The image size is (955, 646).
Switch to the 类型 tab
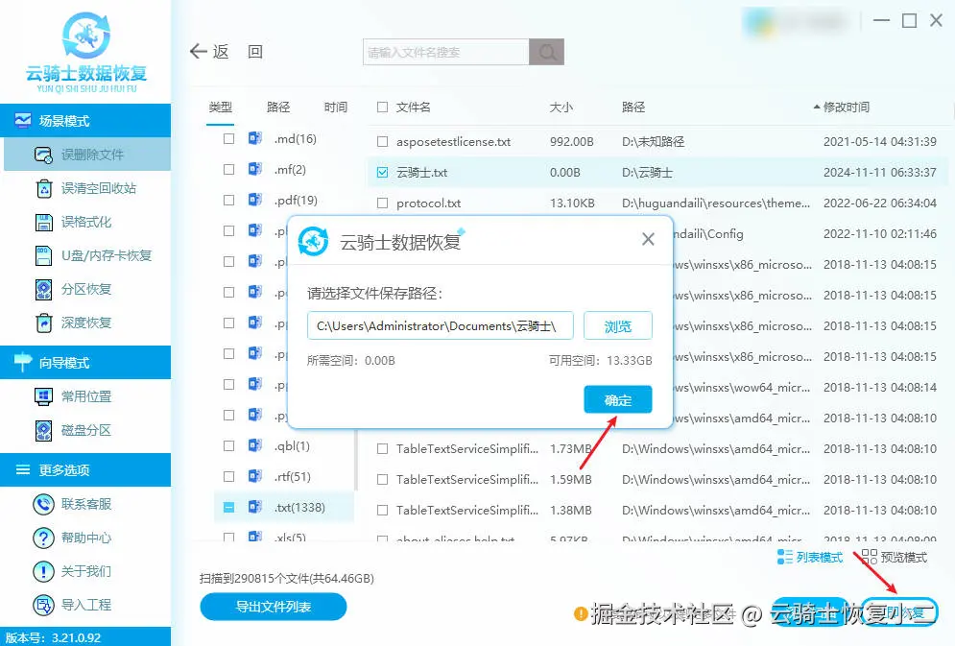(x=220, y=108)
